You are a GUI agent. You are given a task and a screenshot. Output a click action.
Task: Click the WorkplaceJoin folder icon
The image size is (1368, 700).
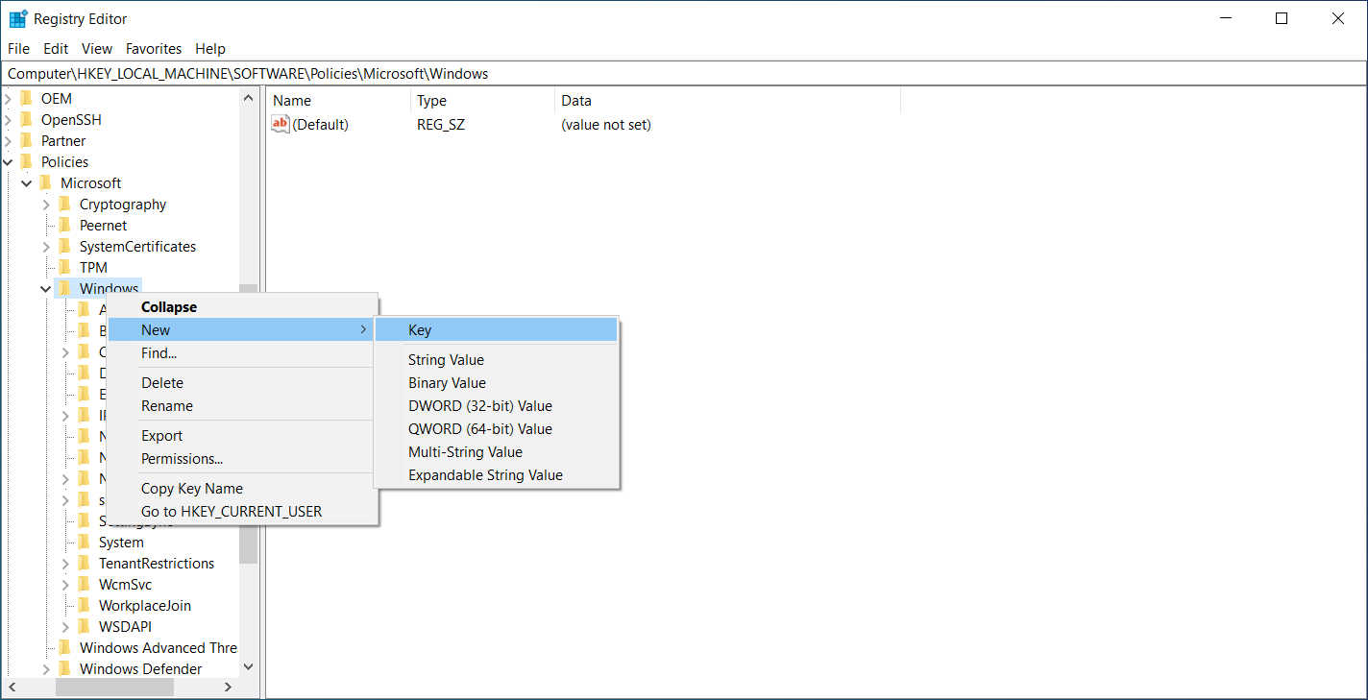(x=85, y=605)
